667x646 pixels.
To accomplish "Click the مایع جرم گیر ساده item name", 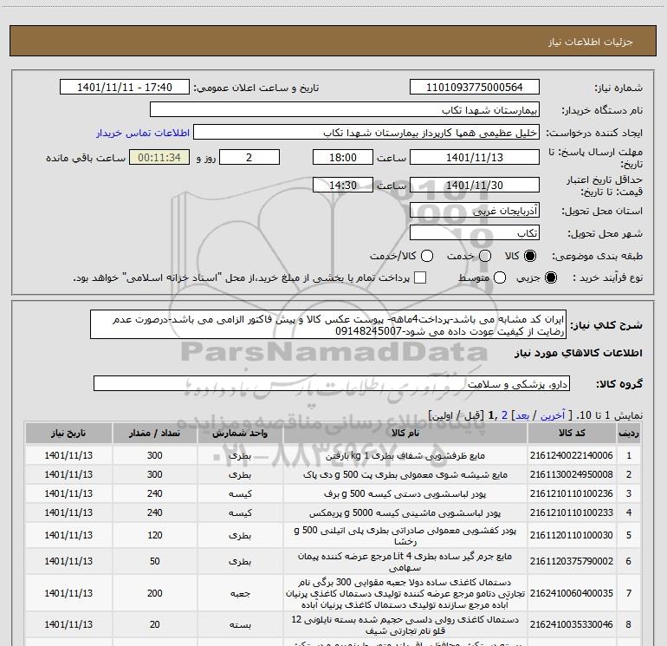I will (405, 562).
